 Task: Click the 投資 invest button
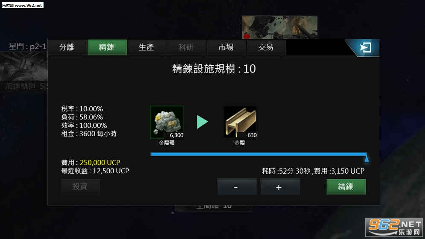pos(80,187)
